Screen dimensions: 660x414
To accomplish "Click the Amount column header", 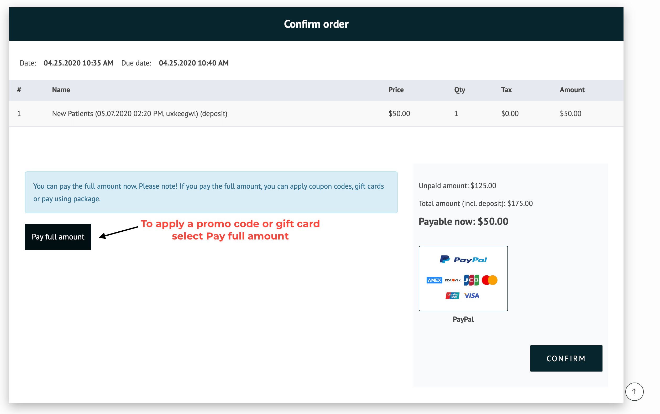I will coord(572,90).
